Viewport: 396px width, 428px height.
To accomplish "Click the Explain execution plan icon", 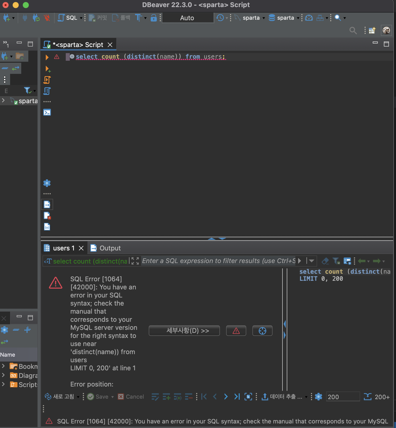I will [x=47, y=91].
